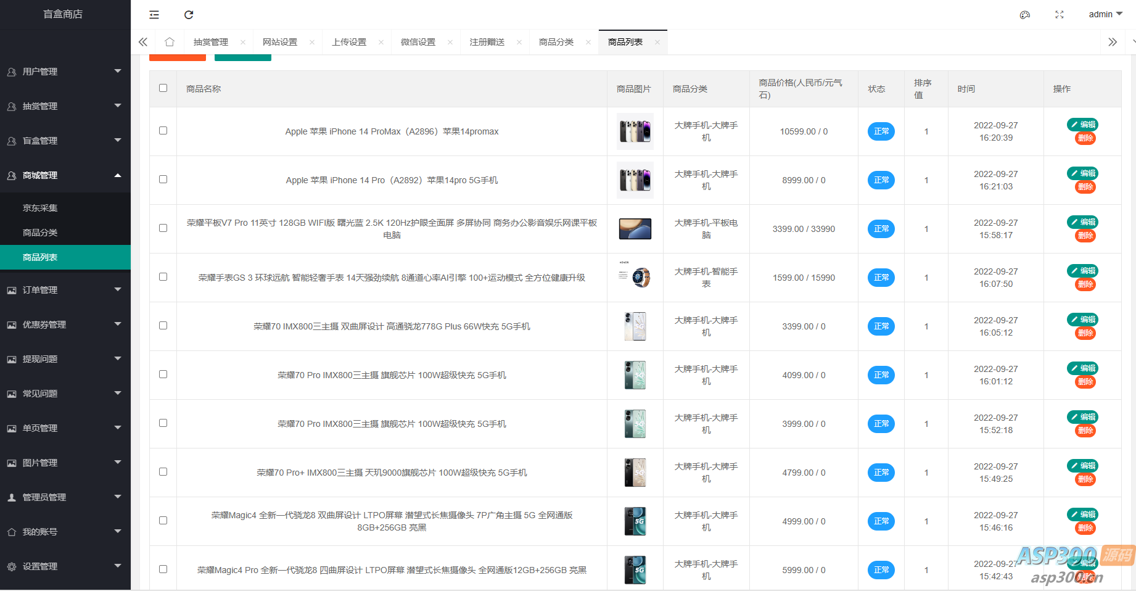
Task: Open the 荣耀Magic4 Pro product image
Action: coord(635,570)
